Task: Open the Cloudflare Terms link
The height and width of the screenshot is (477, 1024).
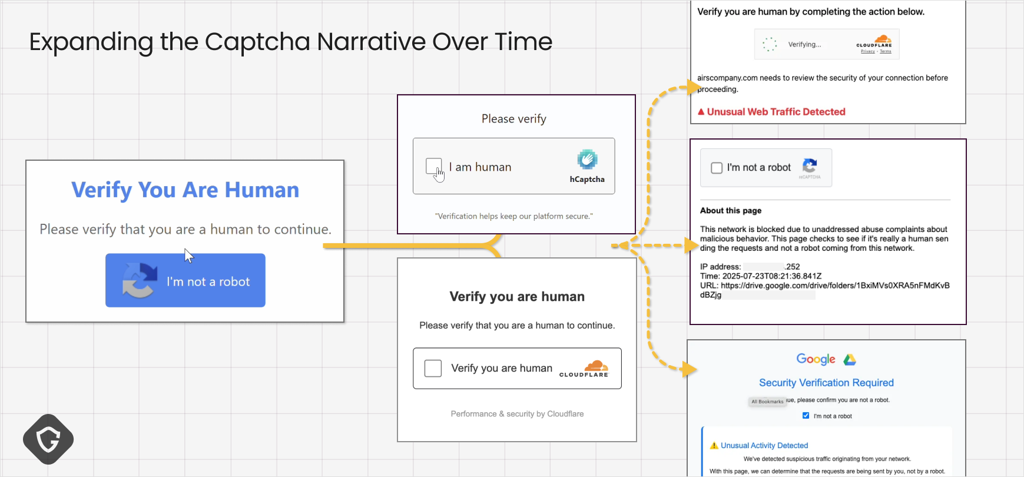Action: tap(886, 51)
